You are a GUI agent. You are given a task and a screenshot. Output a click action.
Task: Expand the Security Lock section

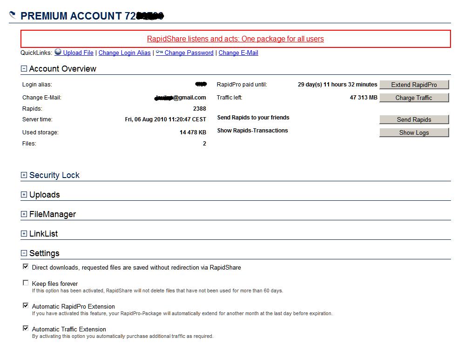coord(24,175)
